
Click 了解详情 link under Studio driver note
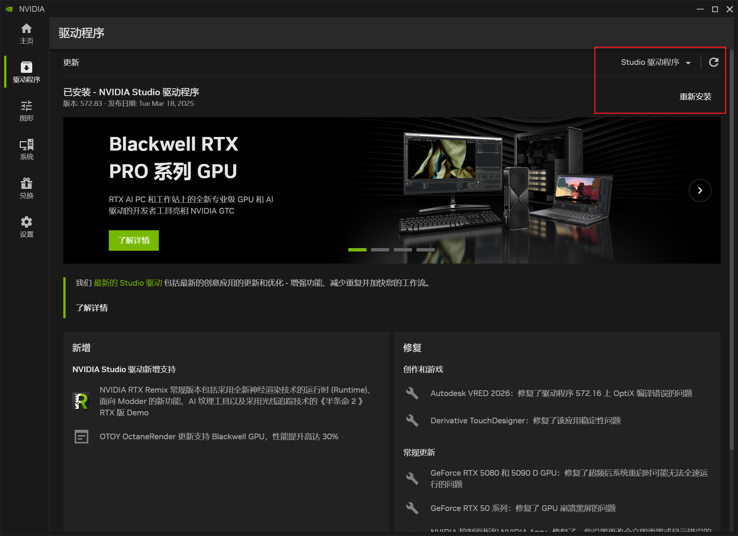tap(92, 308)
